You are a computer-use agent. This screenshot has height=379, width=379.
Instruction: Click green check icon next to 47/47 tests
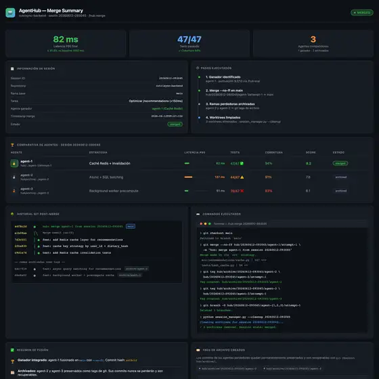(x=242, y=163)
